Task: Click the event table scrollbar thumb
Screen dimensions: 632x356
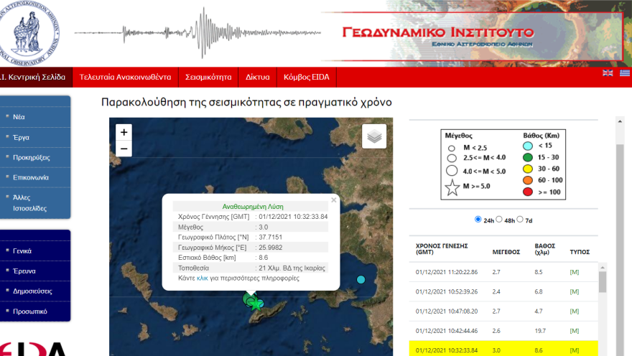Action: [x=603, y=282]
